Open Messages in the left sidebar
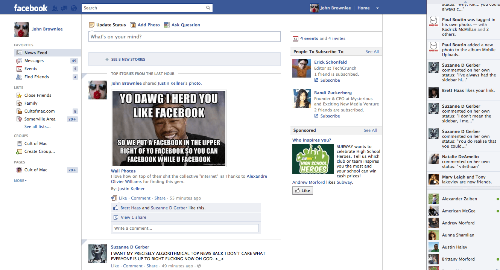The image size is (500, 270). click(x=34, y=61)
